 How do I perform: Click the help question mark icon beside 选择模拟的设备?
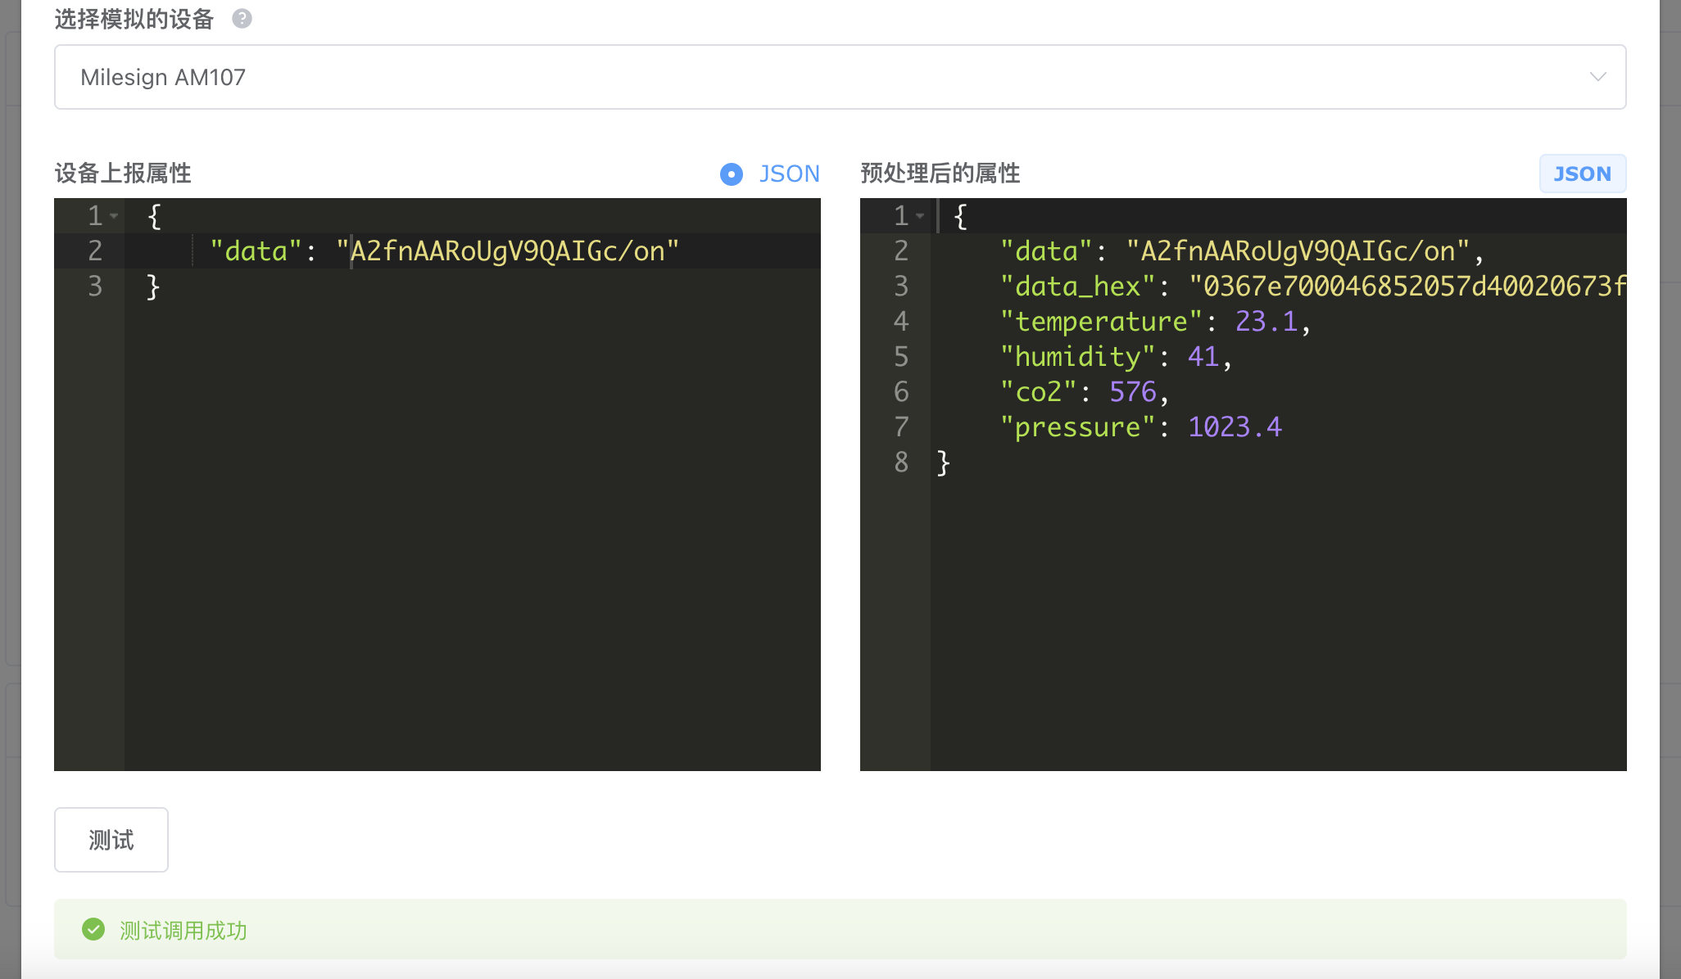pos(242,19)
